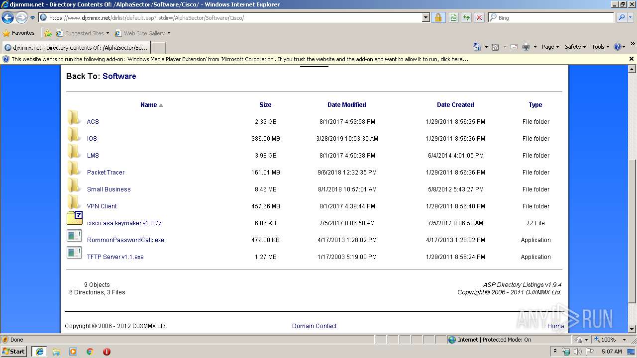Sort by the Name column header
Screen dimensions: 637x358
pyautogui.click(x=148, y=105)
